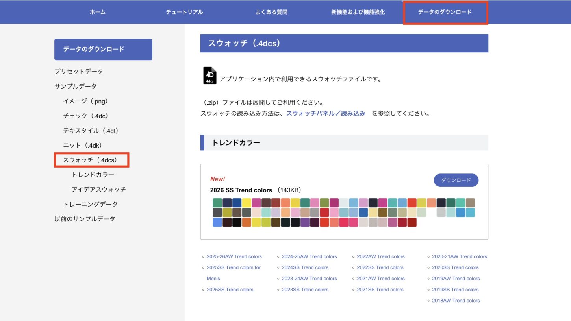Select 新機能および機能強化 in the top menu
The width and height of the screenshot is (571, 321).
click(358, 12)
